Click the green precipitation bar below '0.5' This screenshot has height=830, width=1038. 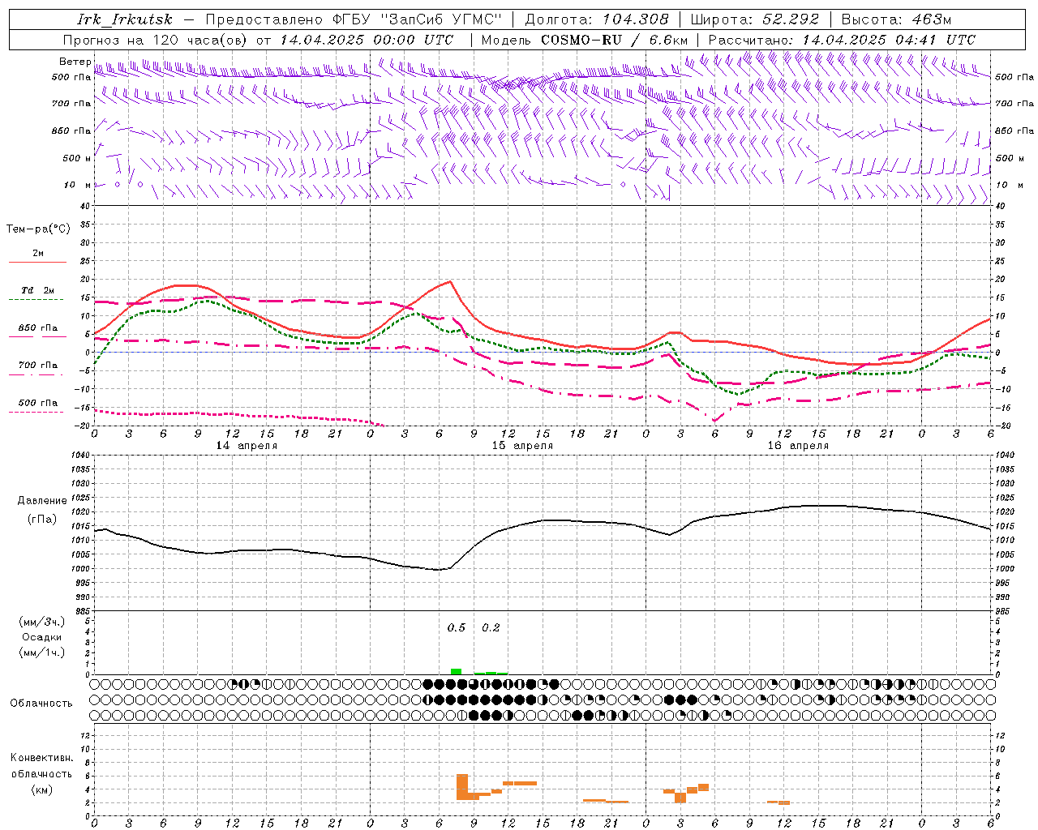pos(457,671)
